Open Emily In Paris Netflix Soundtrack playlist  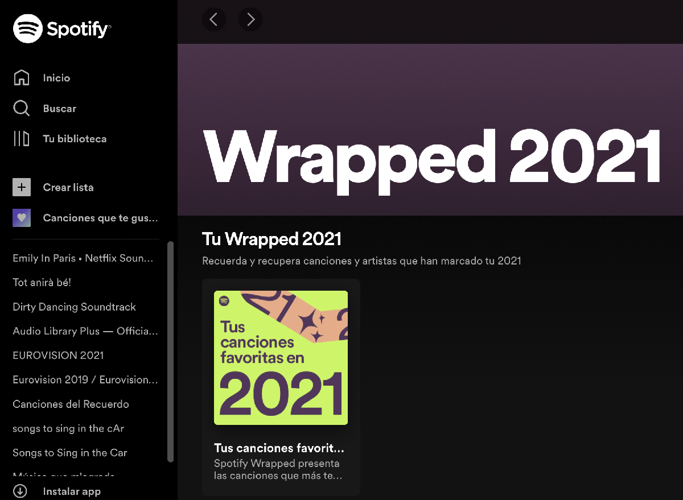pos(83,258)
